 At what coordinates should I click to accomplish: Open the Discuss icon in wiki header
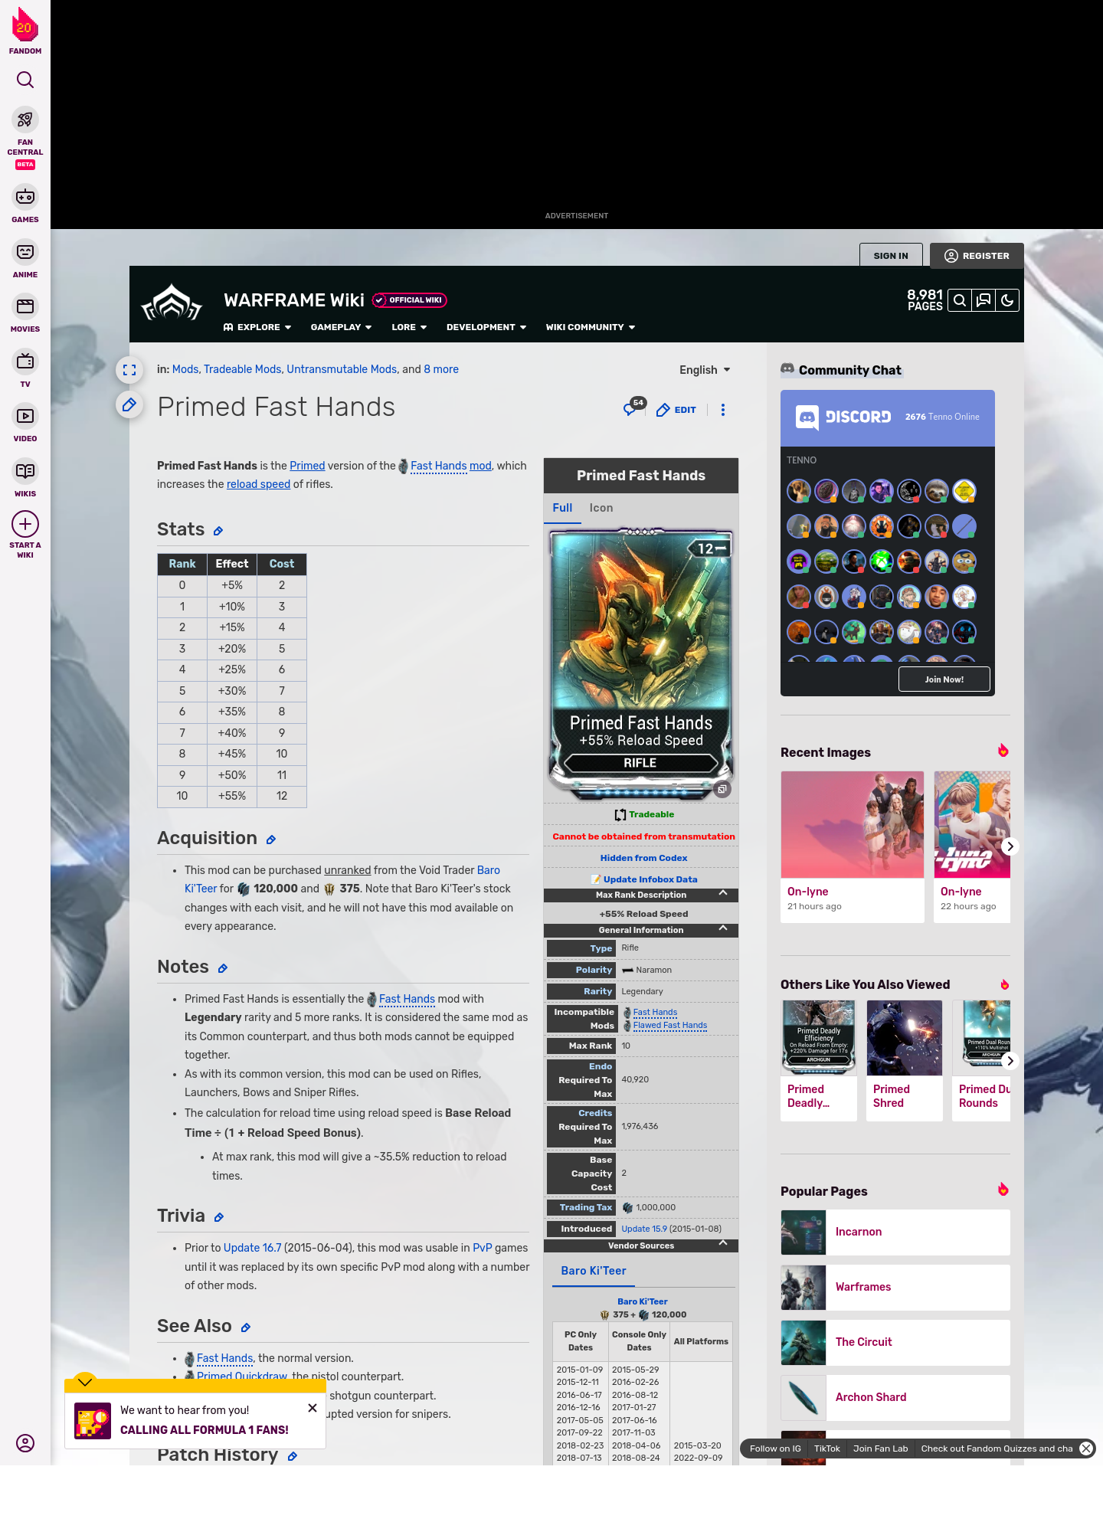click(x=984, y=300)
